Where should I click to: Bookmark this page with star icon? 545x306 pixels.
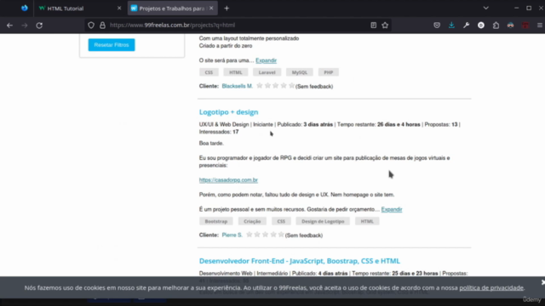(x=385, y=25)
